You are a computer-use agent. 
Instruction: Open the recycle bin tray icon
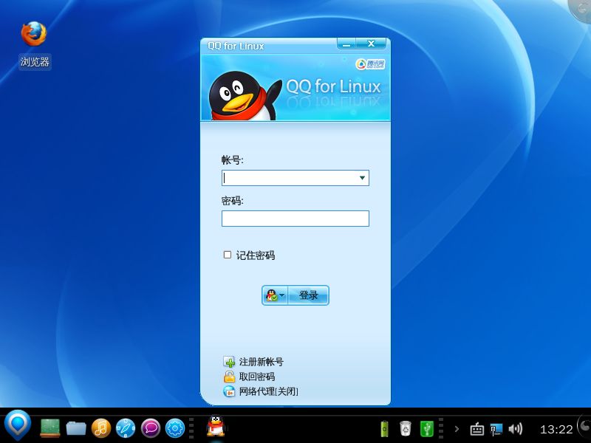tap(406, 428)
